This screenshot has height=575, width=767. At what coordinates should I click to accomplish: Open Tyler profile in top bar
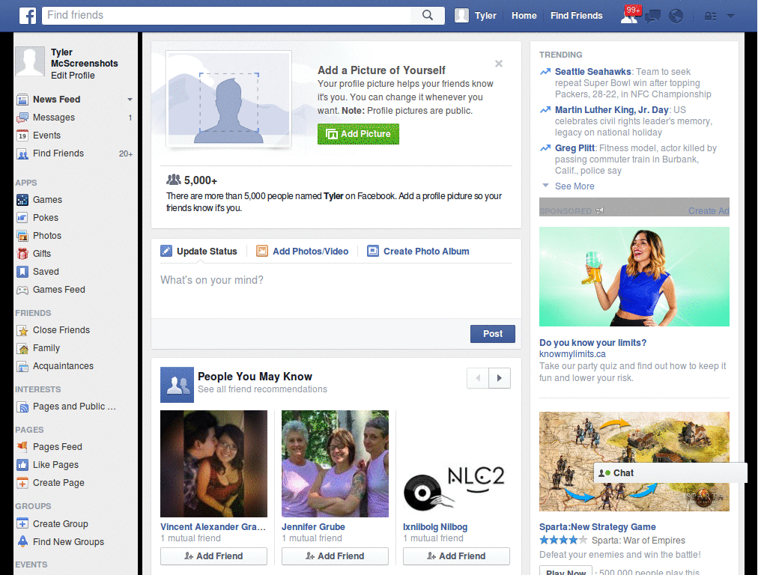click(x=476, y=16)
